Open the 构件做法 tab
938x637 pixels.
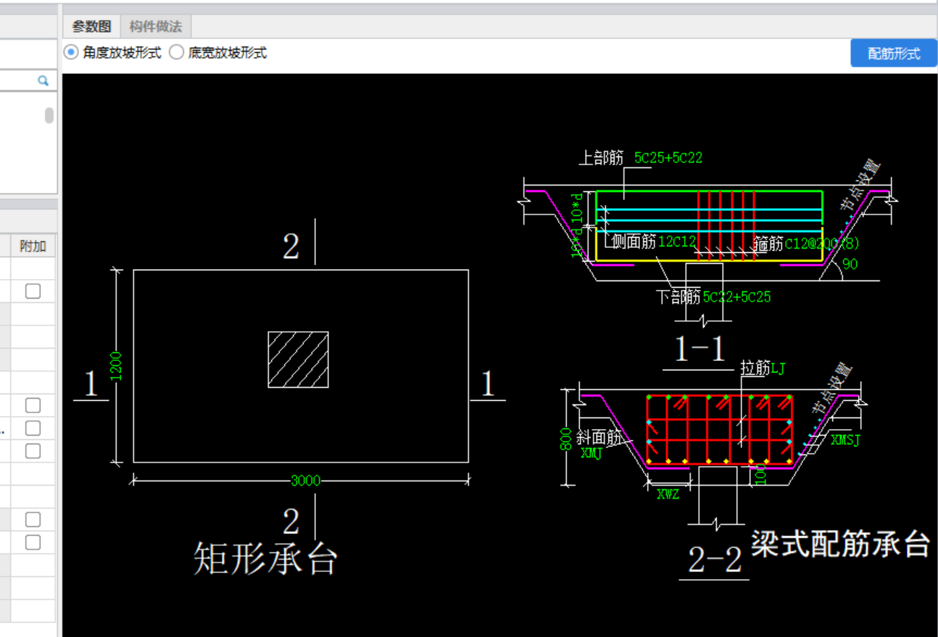point(156,27)
